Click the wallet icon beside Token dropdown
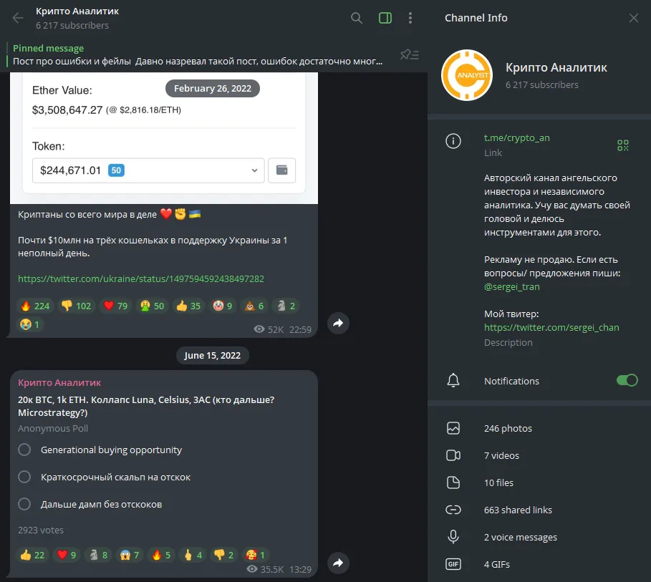The image size is (651, 582). click(282, 170)
